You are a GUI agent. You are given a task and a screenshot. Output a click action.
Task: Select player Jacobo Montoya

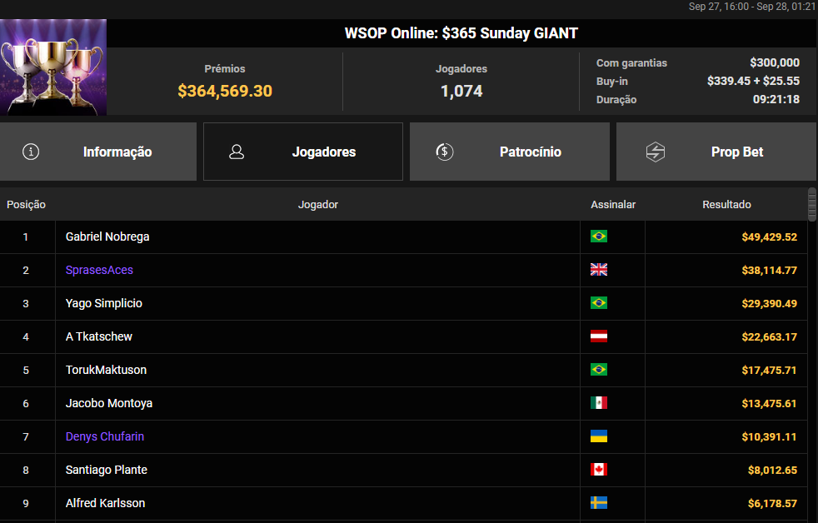(x=109, y=404)
